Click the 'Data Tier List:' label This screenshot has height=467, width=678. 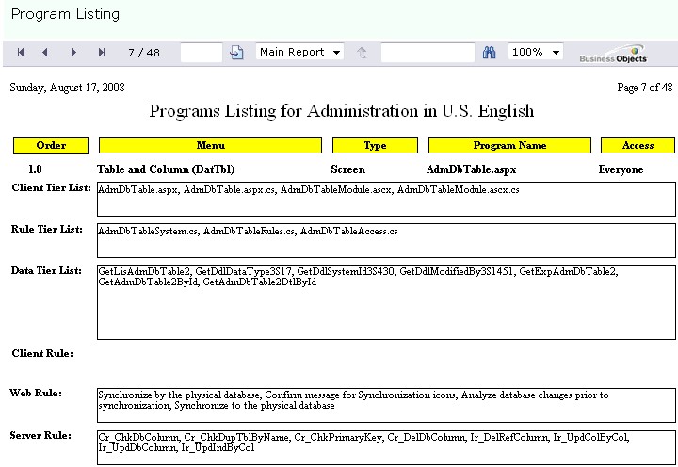point(46,270)
